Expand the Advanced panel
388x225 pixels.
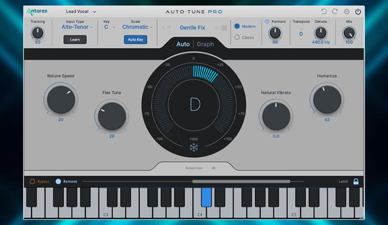point(200,168)
